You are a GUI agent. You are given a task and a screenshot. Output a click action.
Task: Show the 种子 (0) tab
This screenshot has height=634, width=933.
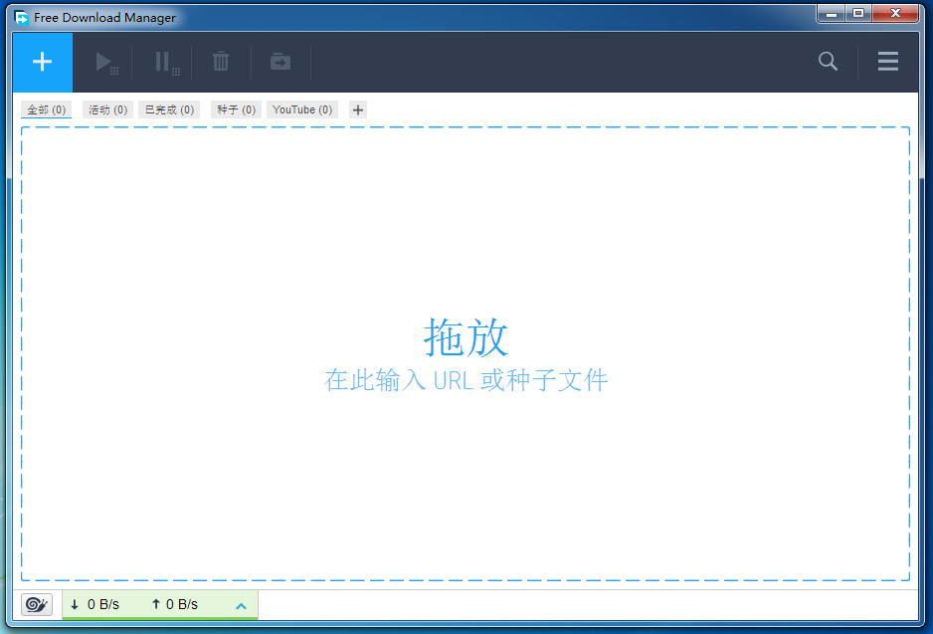click(236, 109)
